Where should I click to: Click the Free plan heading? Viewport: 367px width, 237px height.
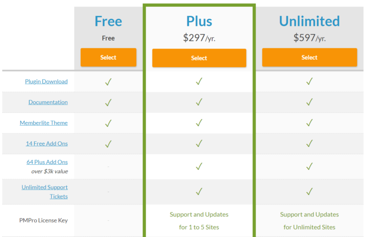(108, 22)
